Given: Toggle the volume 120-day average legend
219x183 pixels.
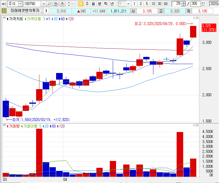Looking at the screenshot, I should coord(61,126).
